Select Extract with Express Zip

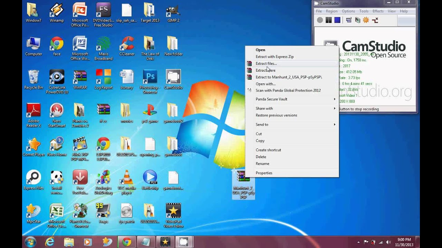(x=292, y=57)
